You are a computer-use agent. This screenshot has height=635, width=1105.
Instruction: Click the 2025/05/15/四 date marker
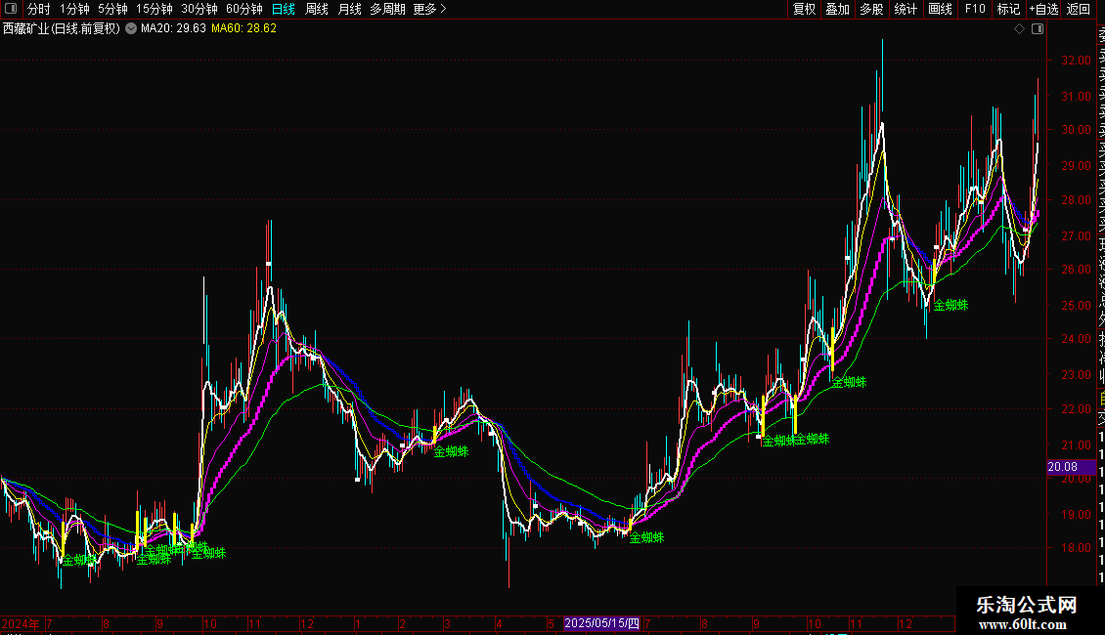[601, 623]
